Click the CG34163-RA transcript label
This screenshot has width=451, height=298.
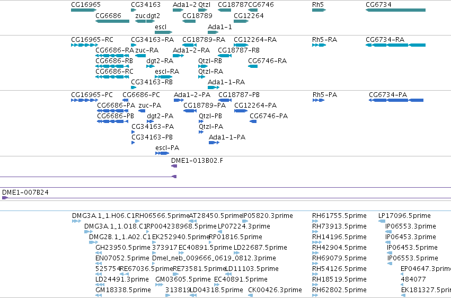[x=152, y=39]
